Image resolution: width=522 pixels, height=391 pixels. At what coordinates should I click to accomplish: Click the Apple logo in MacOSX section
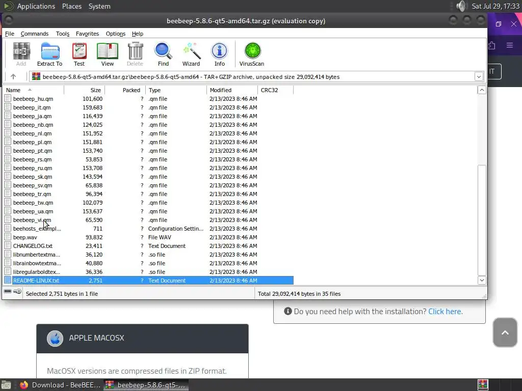click(55, 339)
